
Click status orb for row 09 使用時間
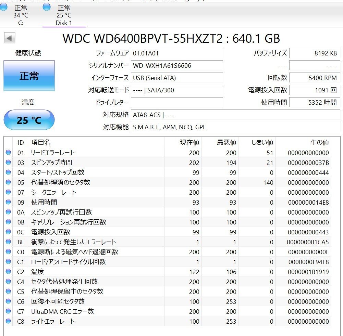(8, 202)
